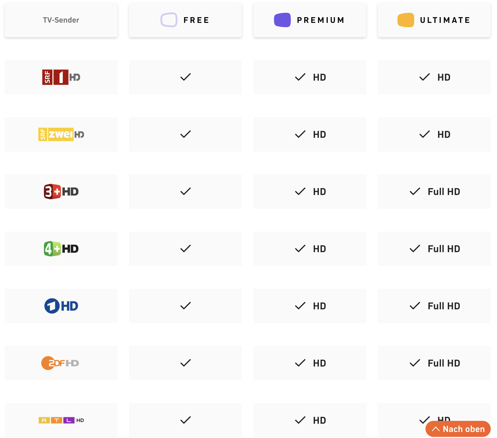The width and height of the screenshot is (497, 438).
Task: Click the SRF 1 HD channel logo
Action: click(61, 77)
